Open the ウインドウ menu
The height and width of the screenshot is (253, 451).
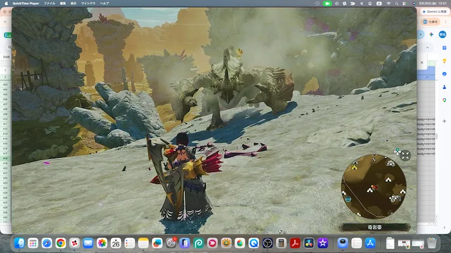(x=88, y=4)
